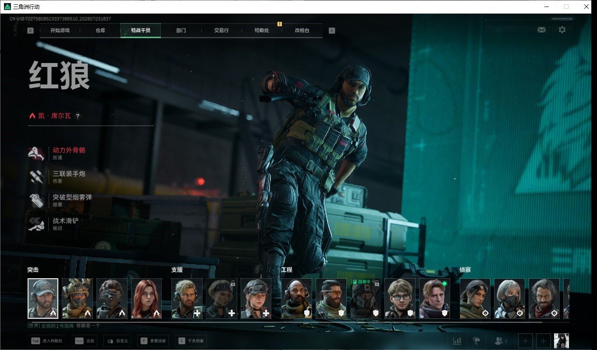This screenshot has width=597, height=350.
Task: Select engineer operator with green dot indicator
Action: [434, 298]
